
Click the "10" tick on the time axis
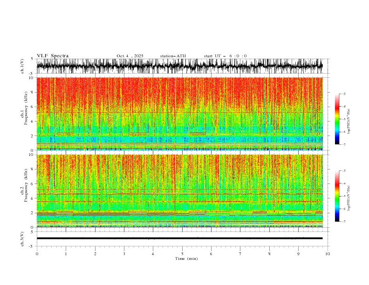(328, 254)
